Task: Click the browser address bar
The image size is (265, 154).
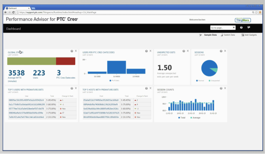Action: 134,12
